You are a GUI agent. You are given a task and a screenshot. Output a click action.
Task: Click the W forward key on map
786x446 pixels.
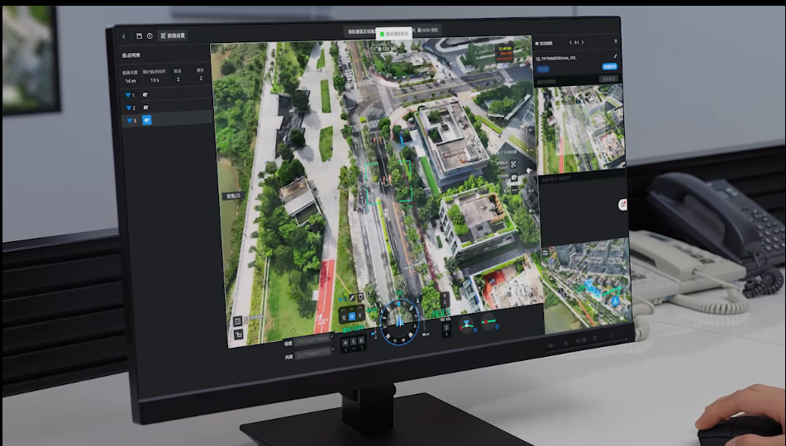(352, 316)
